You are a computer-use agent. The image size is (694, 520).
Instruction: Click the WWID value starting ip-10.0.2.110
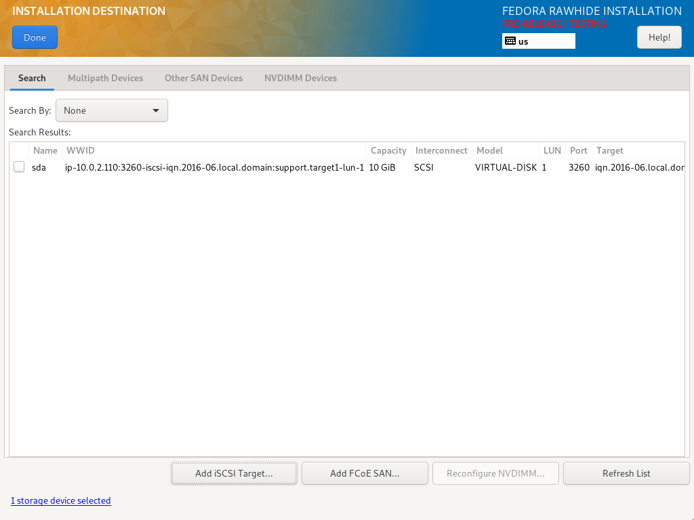[215, 168]
